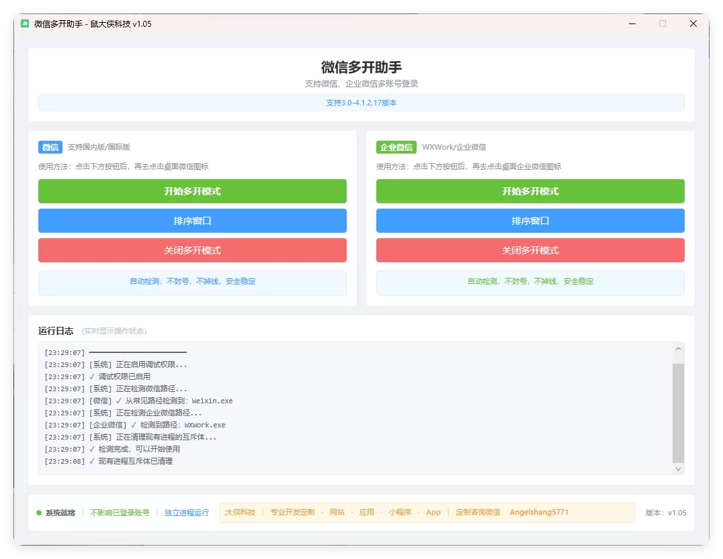This screenshot has width=723, height=559.
Task: Click the scroll-up arrow of the log panel
Action: click(x=678, y=348)
